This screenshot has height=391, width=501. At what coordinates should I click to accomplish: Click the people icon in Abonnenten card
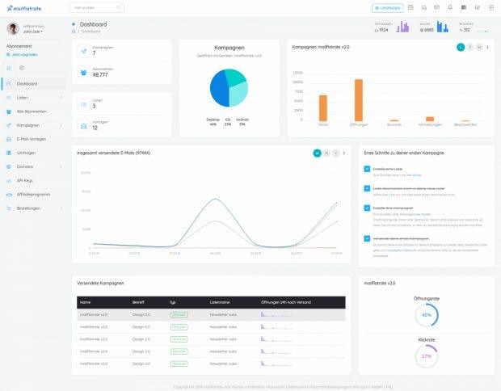84,73
